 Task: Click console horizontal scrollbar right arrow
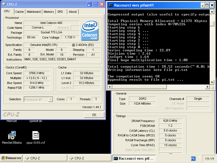207,87
